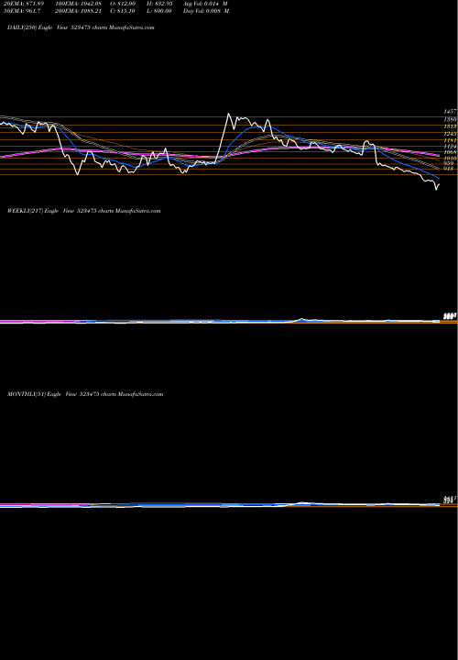Screen dimensions: 458x660
Task: Click the 200EMA value label
Action: (x=78, y=11)
